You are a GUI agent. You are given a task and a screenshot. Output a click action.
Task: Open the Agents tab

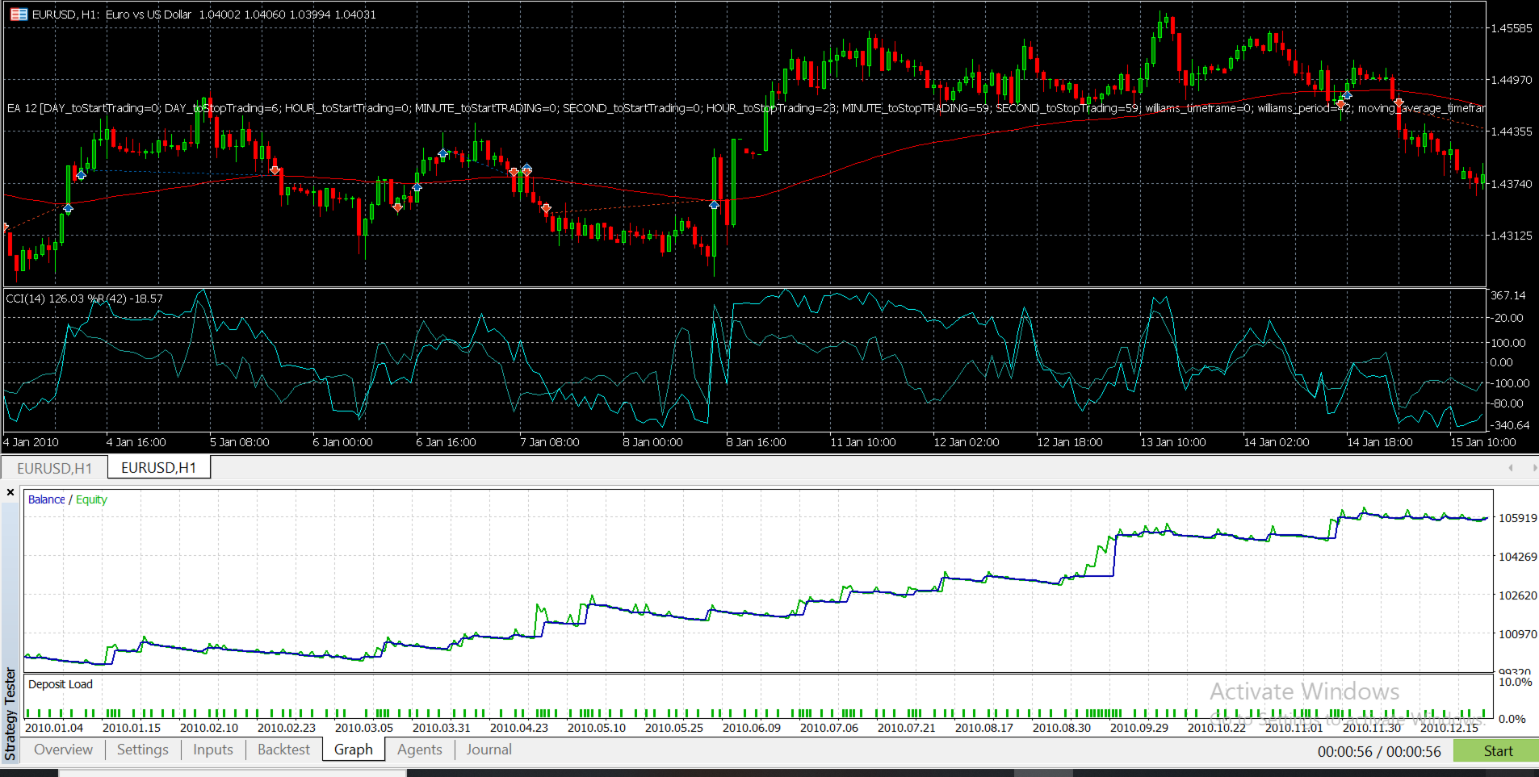(x=420, y=750)
